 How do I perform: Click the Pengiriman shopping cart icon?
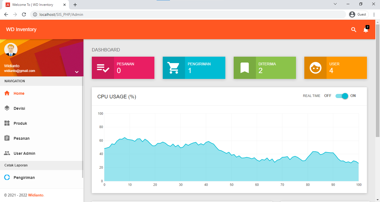click(174, 68)
